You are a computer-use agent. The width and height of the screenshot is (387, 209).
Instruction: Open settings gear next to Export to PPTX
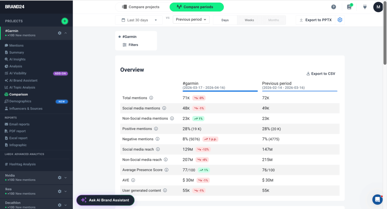pyautogui.click(x=340, y=20)
